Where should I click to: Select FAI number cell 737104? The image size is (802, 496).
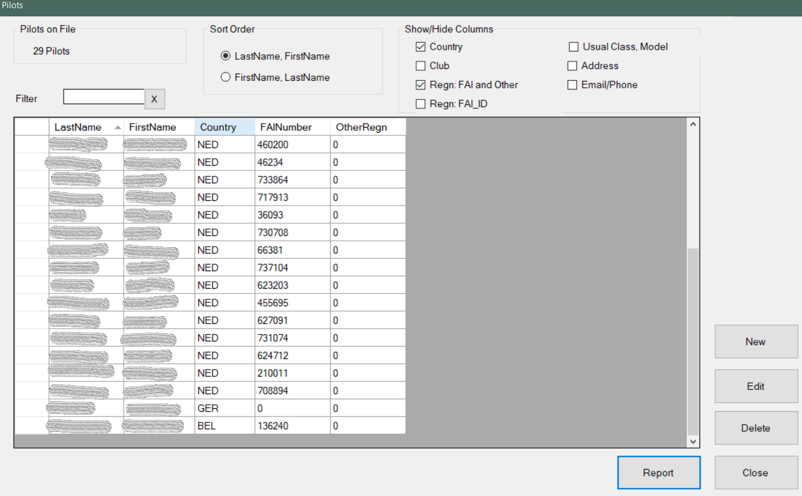(293, 268)
